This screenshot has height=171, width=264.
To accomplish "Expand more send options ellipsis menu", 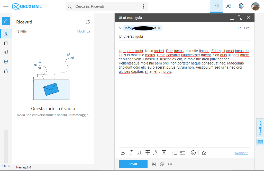I will pos(170,164).
